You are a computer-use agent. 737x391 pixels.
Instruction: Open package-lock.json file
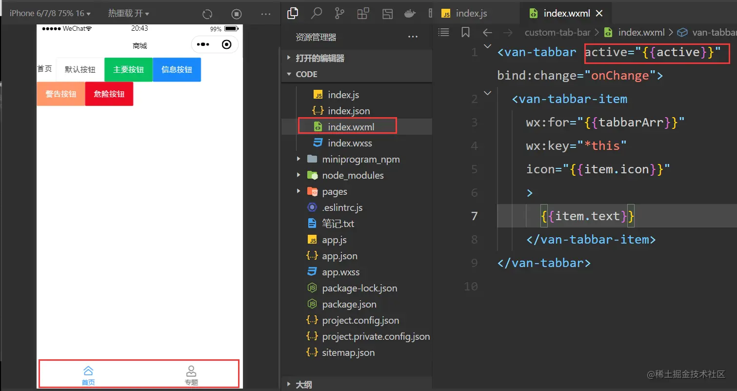357,288
